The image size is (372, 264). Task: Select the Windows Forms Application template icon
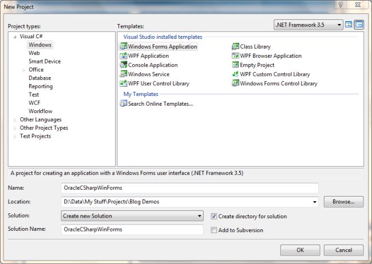point(124,46)
